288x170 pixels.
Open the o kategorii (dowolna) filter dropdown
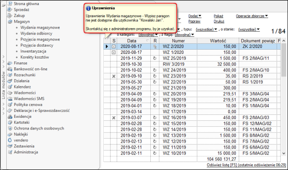148,35
